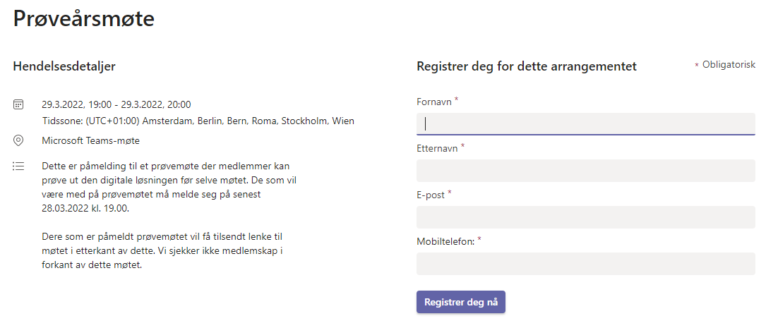The image size is (778, 328).
Task: Click the description list icon
Action: [x=18, y=166]
